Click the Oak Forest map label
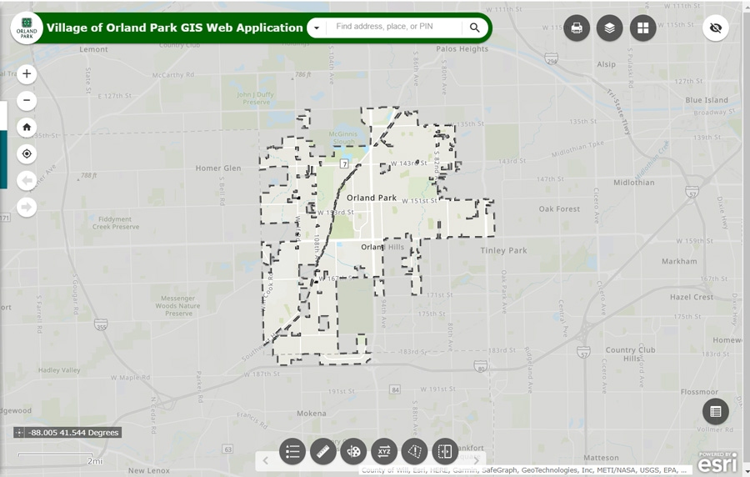 (559, 208)
